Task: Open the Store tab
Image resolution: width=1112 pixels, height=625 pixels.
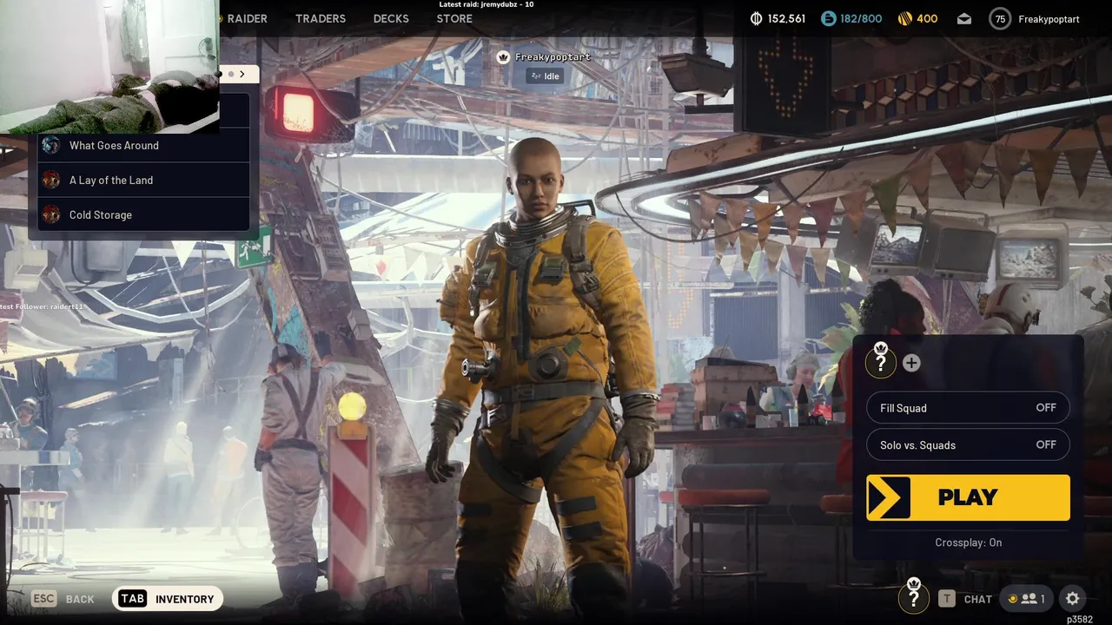Action: [454, 18]
